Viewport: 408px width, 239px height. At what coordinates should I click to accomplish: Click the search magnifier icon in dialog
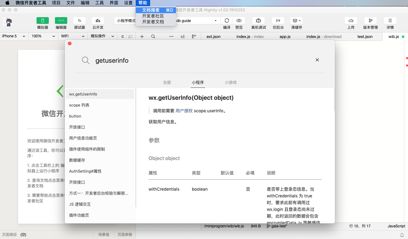pyautogui.click(x=86, y=60)
